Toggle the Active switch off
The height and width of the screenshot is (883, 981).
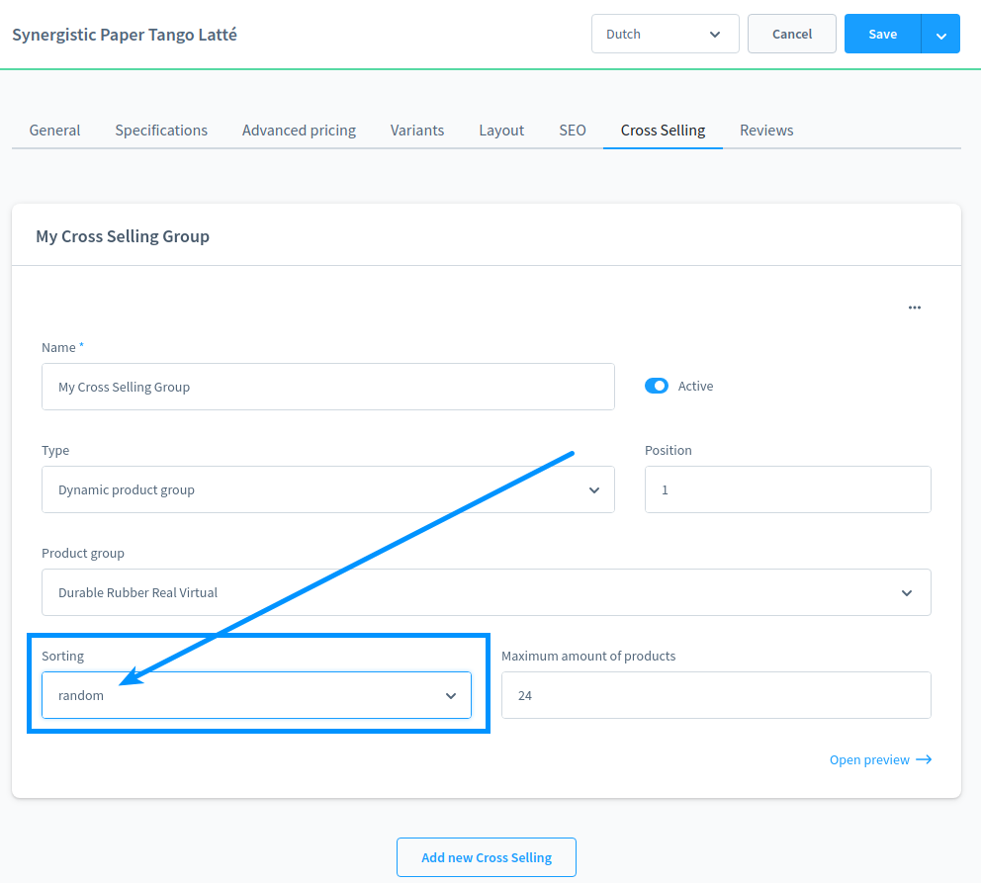pos(657,386)
